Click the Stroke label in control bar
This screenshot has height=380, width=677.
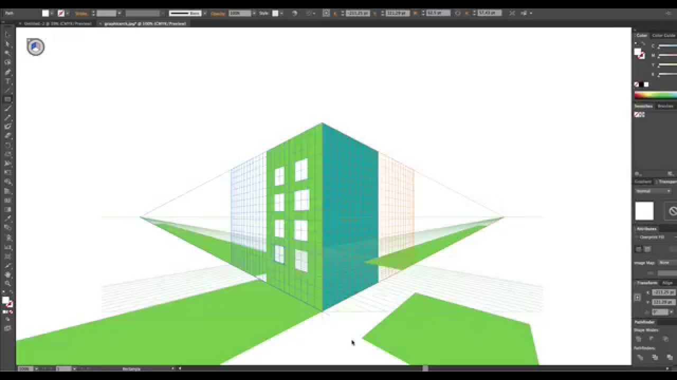tap(81, 13)
